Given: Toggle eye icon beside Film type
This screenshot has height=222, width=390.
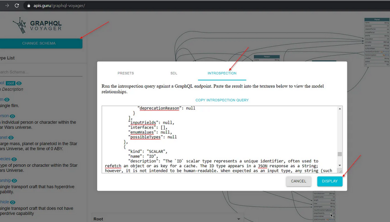Looking at the screenshot, I should [x=7, y=100].
